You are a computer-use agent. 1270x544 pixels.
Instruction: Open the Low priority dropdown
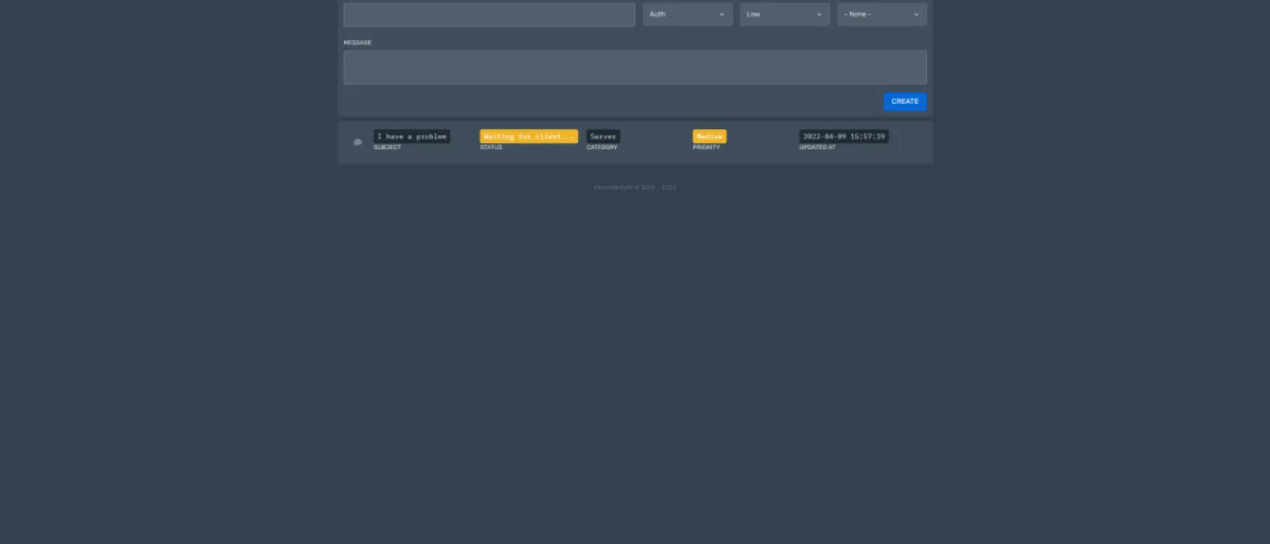[785, 14]
